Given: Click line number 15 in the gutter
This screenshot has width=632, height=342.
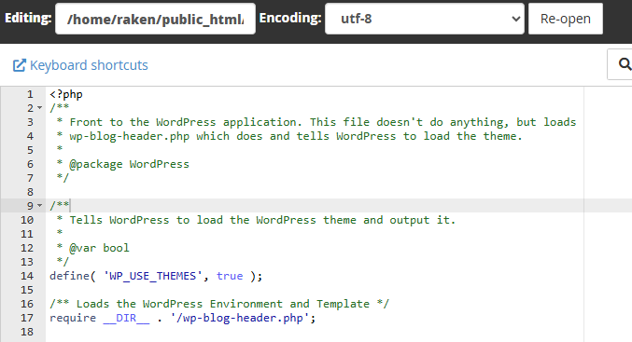Looking at the screenshot, I should tap(27, 290).
